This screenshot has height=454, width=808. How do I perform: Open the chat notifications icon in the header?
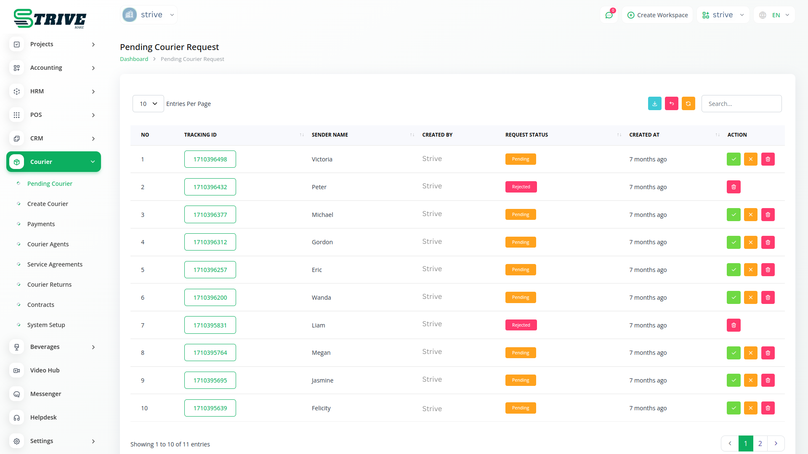609,15
